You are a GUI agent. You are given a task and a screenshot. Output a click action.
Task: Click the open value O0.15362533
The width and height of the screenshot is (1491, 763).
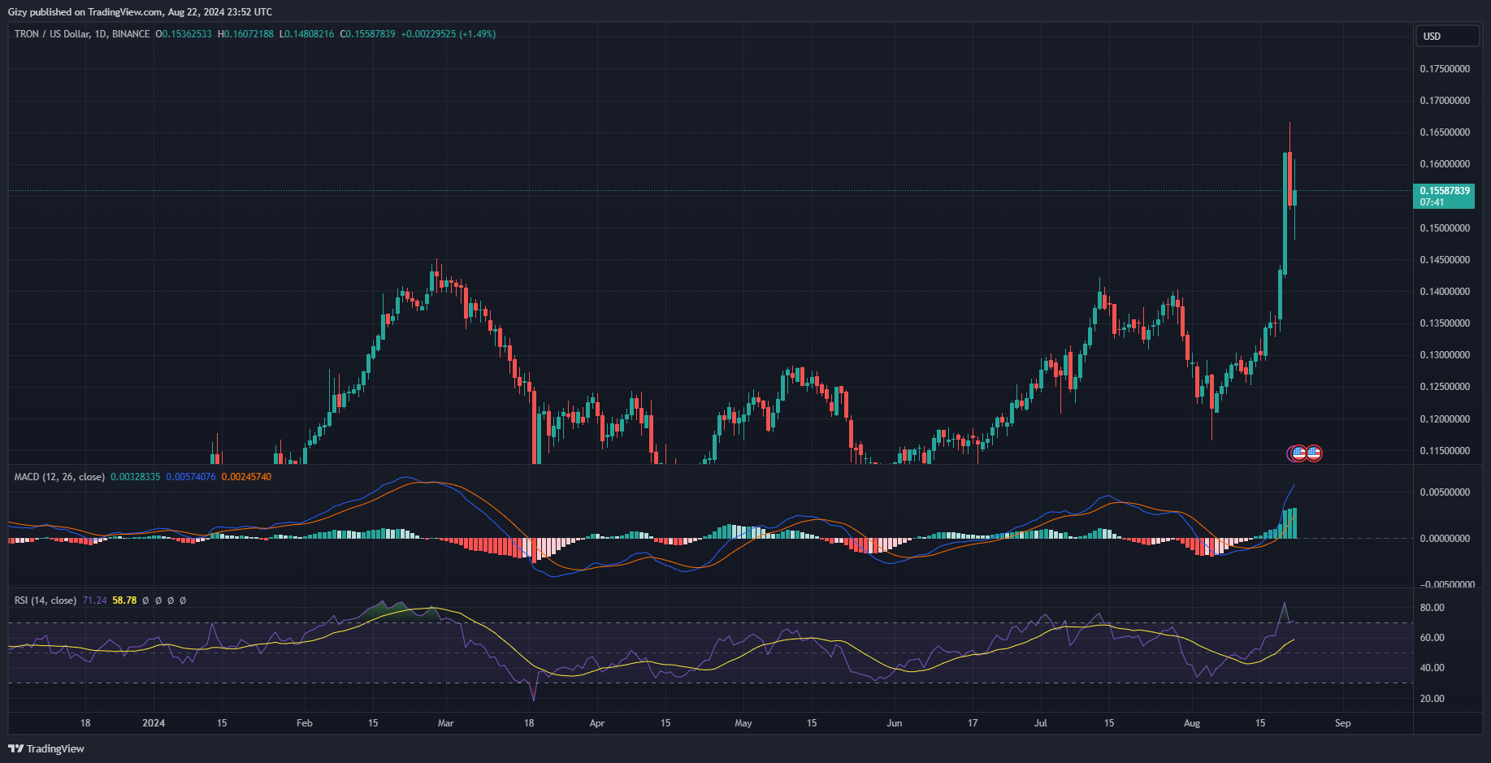(184, 34)
